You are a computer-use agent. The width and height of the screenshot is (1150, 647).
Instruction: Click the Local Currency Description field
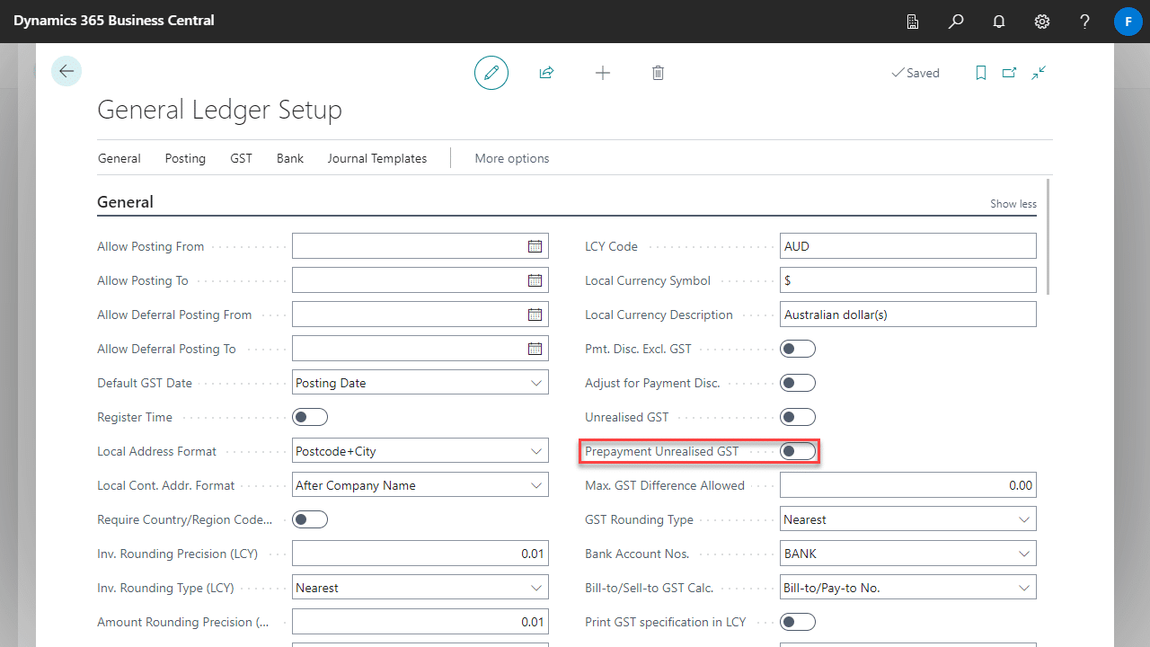click(907, 315)
